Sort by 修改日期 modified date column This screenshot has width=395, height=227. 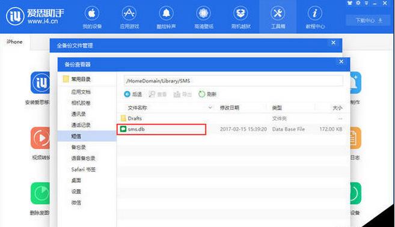pyautogui.click(x=230, y=108)
